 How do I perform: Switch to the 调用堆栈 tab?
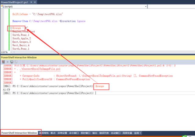pos(44,133)
